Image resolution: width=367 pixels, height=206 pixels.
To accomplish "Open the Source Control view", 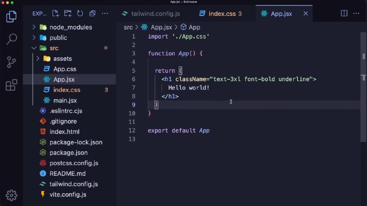I will point(11,62).
